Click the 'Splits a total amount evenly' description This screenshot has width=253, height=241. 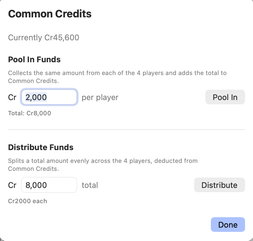coord(103,165)
